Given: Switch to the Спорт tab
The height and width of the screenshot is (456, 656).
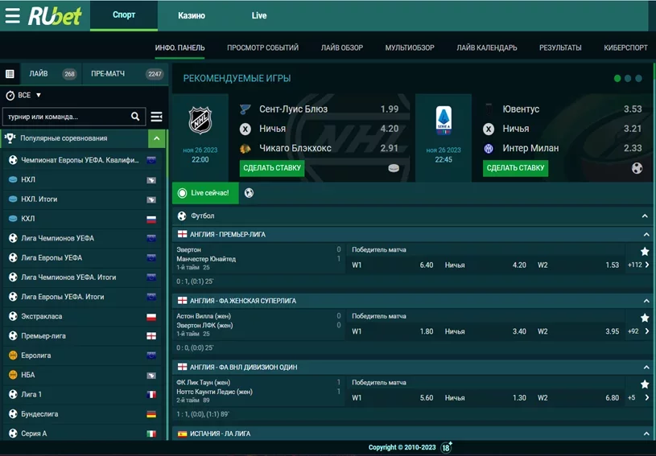Looking at the screenshot, I should (124, 15).
